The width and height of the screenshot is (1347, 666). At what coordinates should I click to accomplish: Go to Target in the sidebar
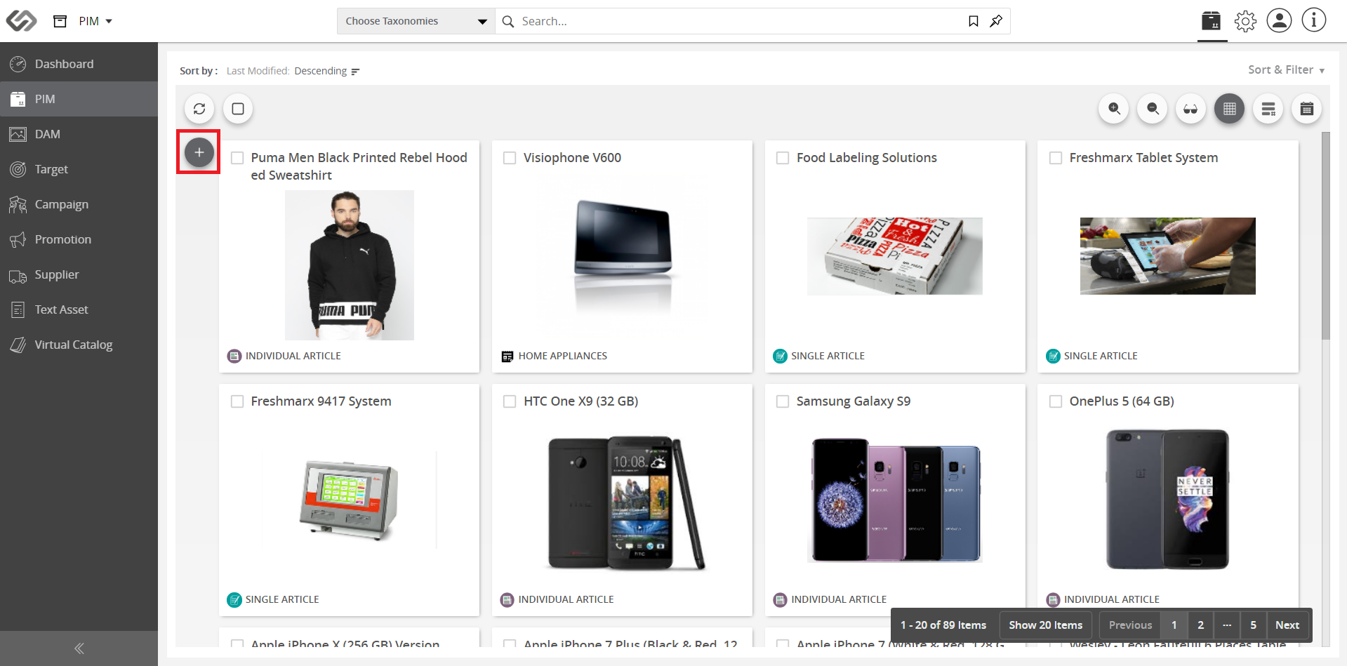pos(79,169)
